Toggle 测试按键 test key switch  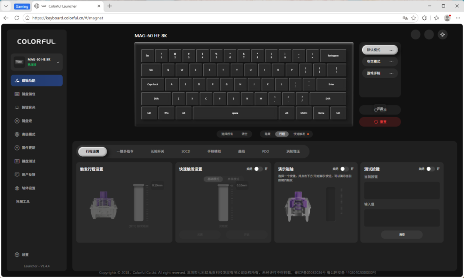pyautogui.click(x=430, y=169)
